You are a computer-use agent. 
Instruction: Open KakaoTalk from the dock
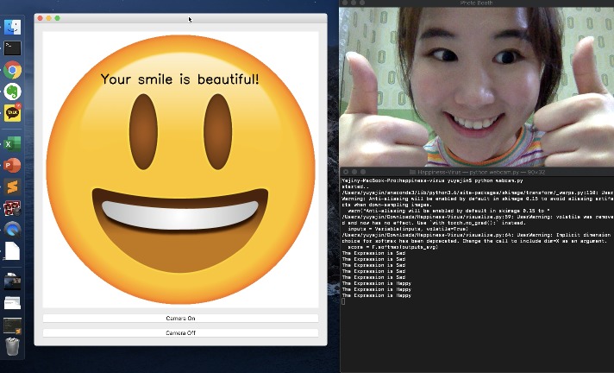click(x=13, y=113)
